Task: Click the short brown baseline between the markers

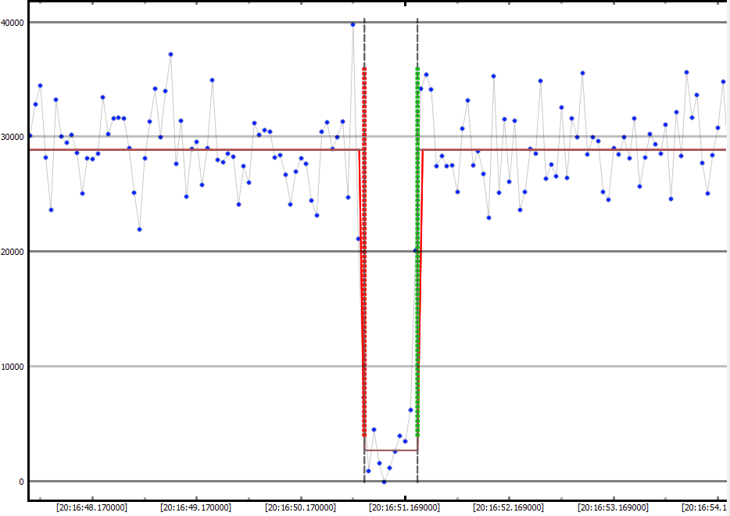Action: [x=391, y=450]
